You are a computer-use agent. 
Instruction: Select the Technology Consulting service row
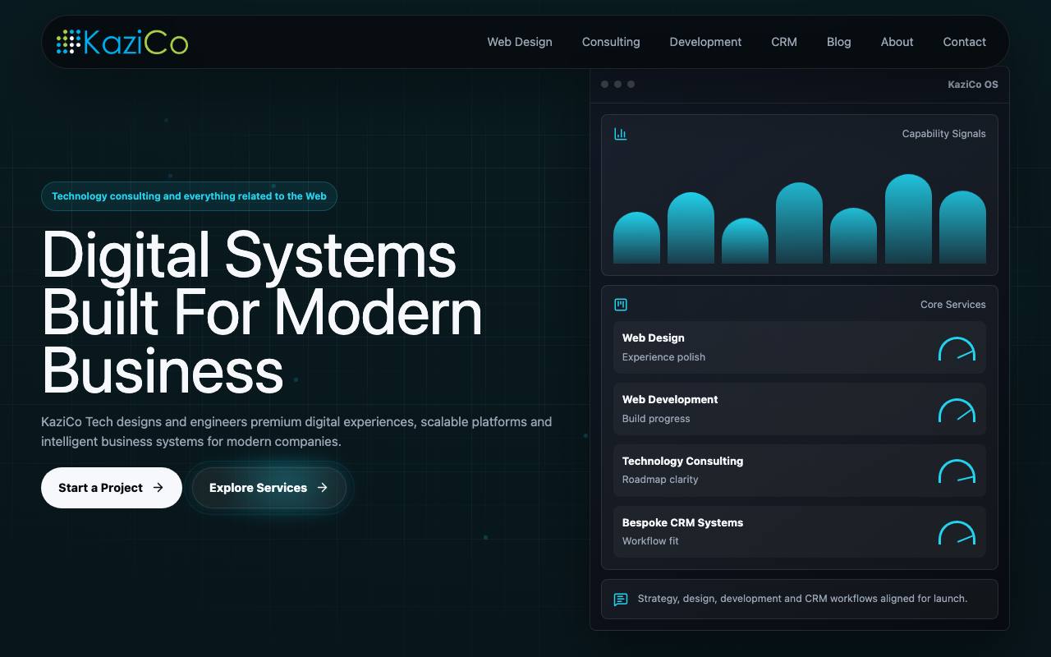pyautogui.click(x=800, y=471)
